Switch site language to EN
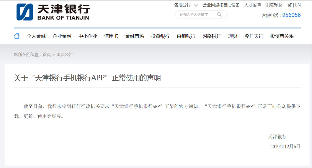The width and height of the screenshot is (312, 168). point(298,5)
